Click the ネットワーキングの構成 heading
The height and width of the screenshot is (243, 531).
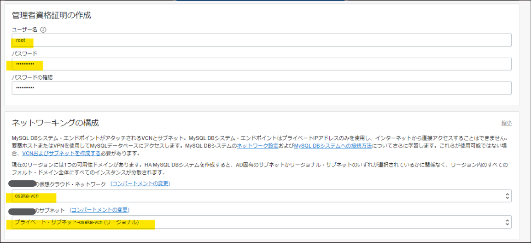pyautogui.click(x=55, y=123)
